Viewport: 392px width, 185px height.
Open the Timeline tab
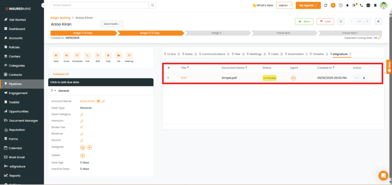click(x=318, y=54)
